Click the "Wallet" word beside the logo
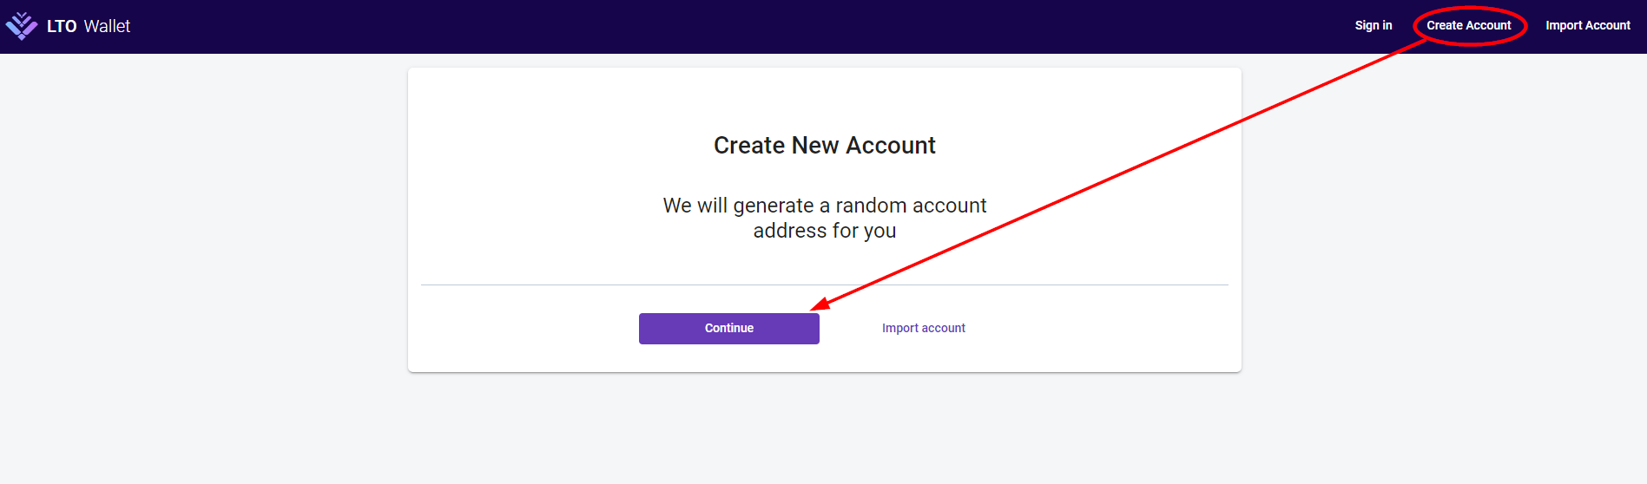1647x484 pixels. pyautogui.click(x=107, y=27)
